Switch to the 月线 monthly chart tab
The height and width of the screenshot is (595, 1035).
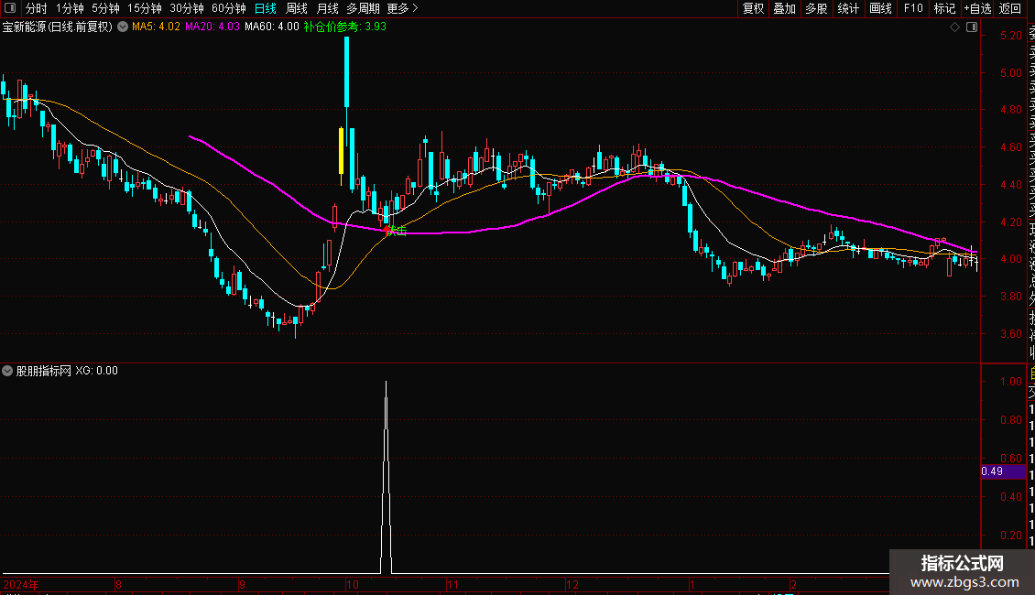(x=327, y=8)
